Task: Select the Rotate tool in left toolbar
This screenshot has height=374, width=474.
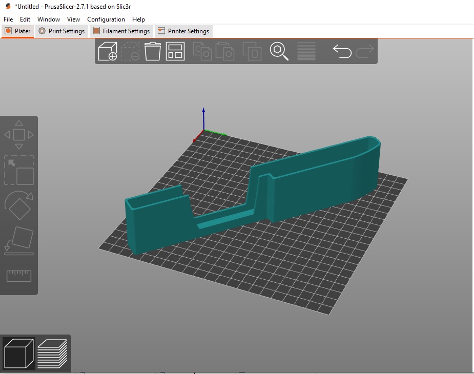Action: (x=19, y=205)
